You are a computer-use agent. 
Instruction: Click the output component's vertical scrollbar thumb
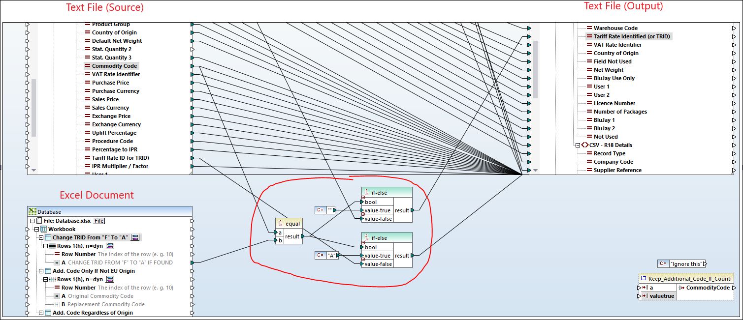[536, 69]
